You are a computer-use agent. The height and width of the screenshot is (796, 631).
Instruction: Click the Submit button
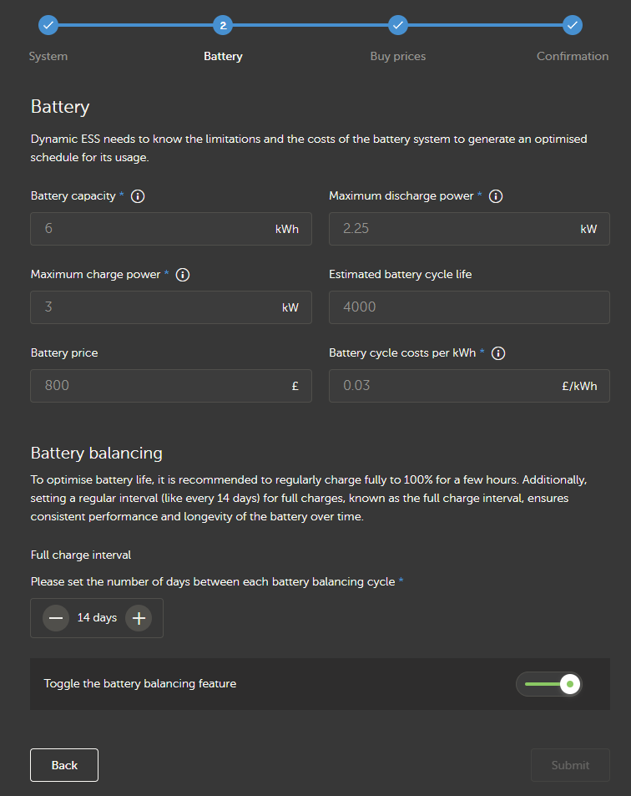(570, 765)
